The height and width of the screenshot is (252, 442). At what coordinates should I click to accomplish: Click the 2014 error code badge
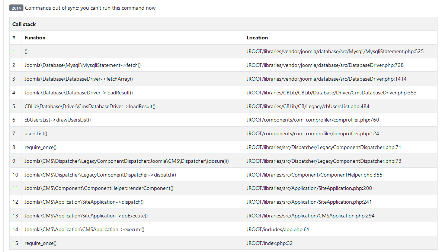tap(16, 8)
